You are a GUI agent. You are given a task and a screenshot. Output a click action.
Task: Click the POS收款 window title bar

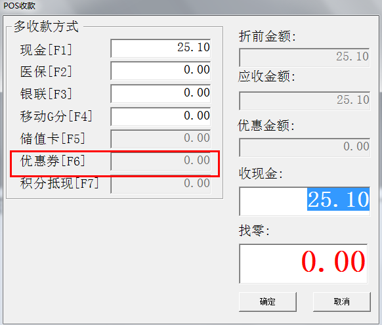click(x=191, y=6)
